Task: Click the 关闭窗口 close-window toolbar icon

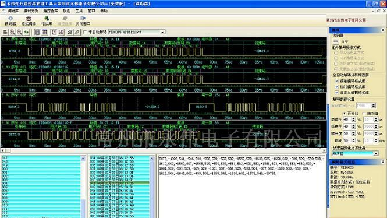Action: point(83,21)
